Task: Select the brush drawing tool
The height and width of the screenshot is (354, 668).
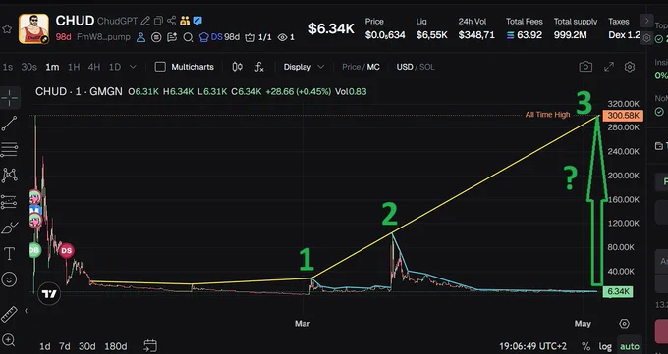Action: [10, 228]
